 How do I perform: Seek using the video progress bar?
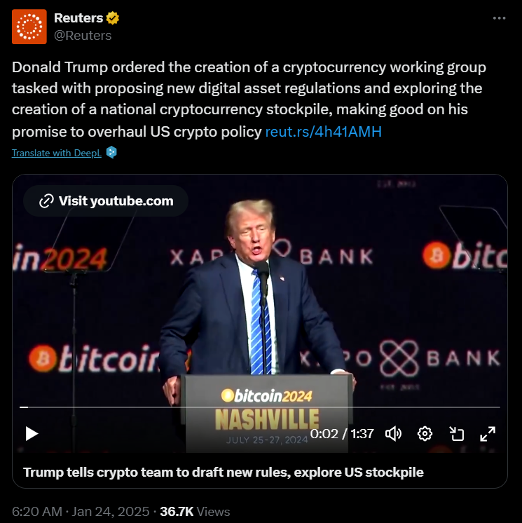tap(260, 407)
